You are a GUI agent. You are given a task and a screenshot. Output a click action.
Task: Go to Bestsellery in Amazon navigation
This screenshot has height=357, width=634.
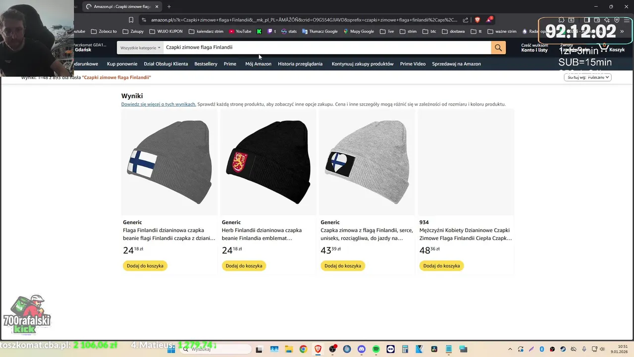point(206,63)
